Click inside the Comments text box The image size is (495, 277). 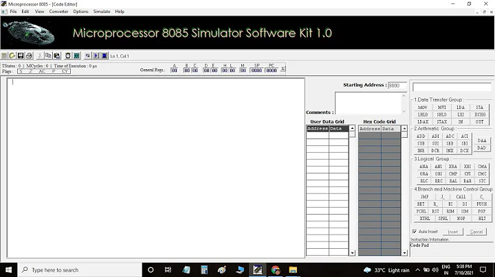[x=368, y=104]
